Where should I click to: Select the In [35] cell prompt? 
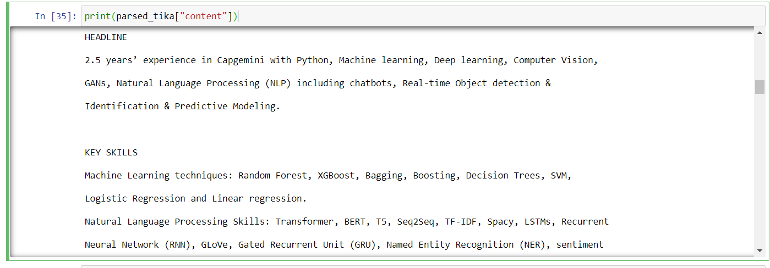56,16
